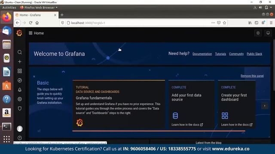The width and height of the screenshot is (275, 154).
Task: Open the Help question mark in sidebar
Action: [20, 138]
